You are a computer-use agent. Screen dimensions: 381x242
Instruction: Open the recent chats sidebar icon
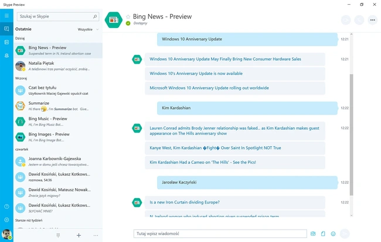click(6, 29)
